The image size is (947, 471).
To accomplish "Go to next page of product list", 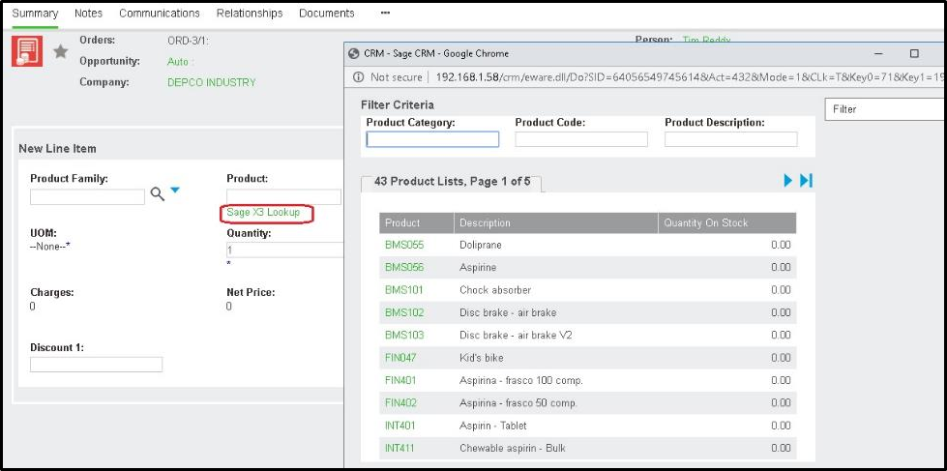I will coord(788,181).
